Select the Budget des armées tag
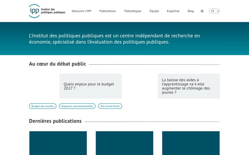 pyautogui.click(x=43, y=106)
